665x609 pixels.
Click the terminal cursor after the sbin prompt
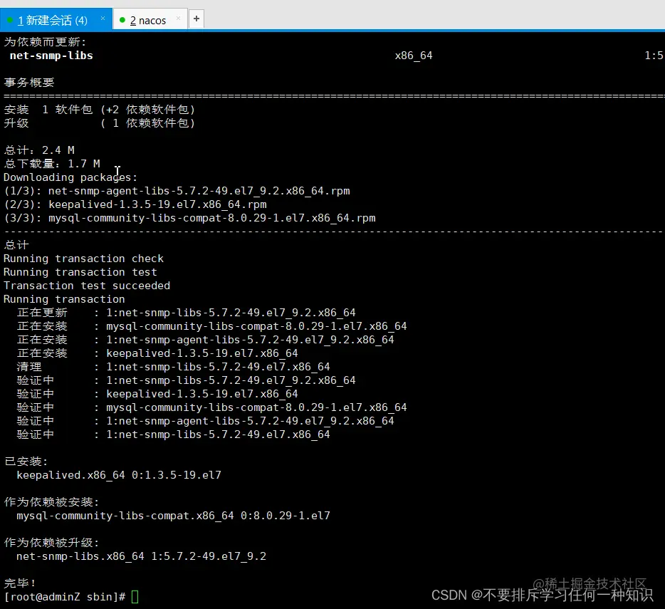pos(135,597)
